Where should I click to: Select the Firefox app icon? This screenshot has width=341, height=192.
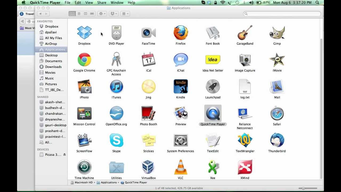click(181, 33)
